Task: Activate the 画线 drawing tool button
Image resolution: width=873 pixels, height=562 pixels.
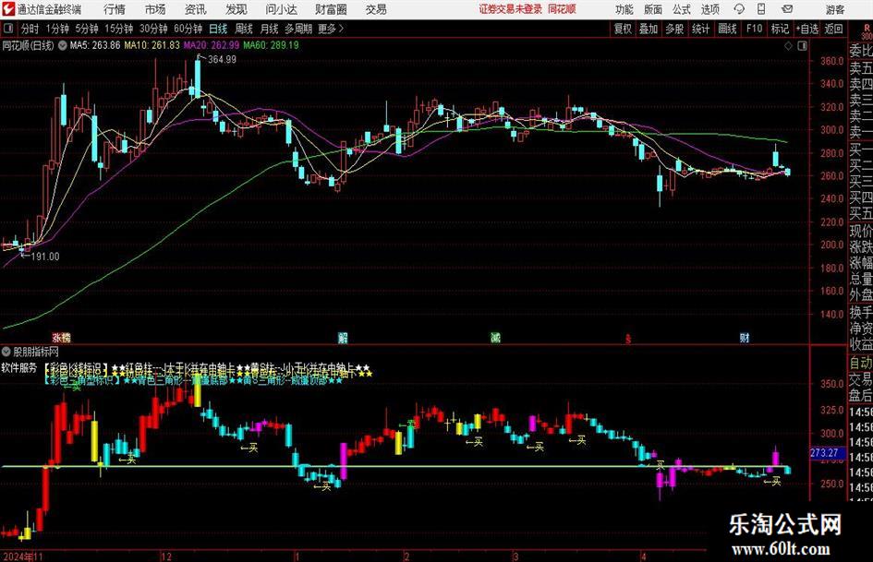Action: 727,29
